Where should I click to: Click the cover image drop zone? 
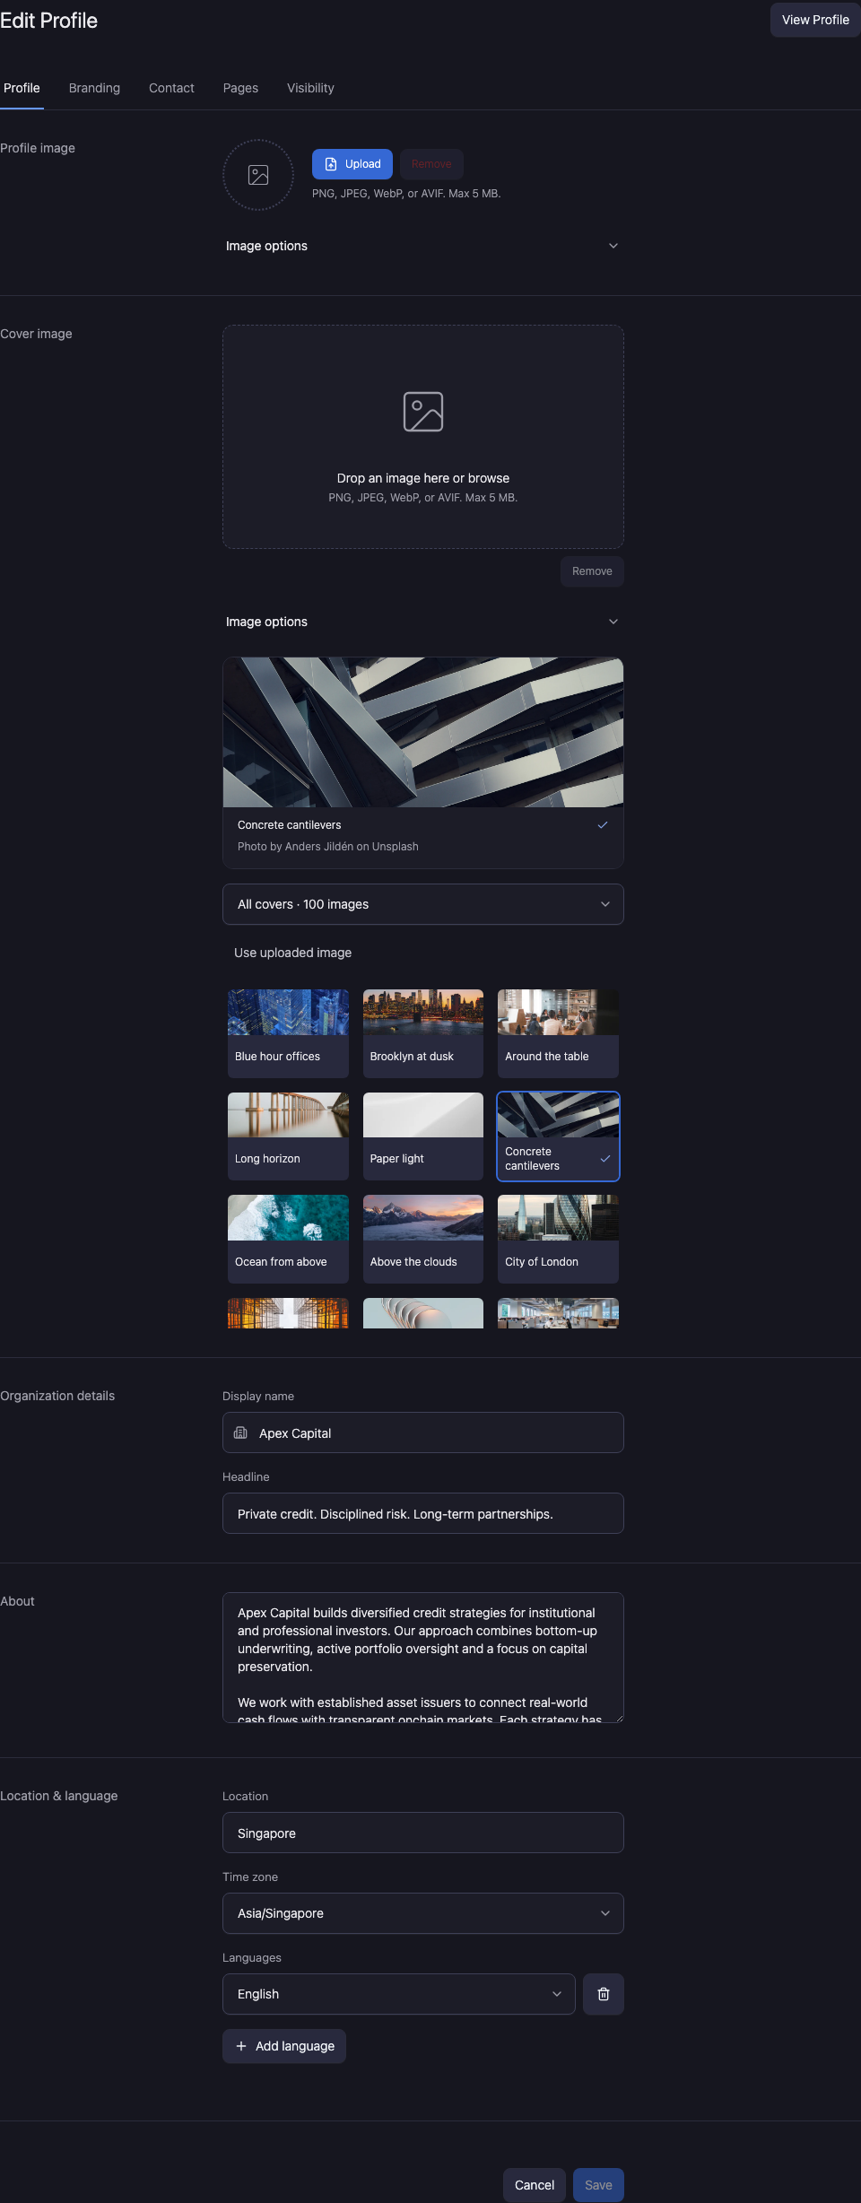pos(423,437)
